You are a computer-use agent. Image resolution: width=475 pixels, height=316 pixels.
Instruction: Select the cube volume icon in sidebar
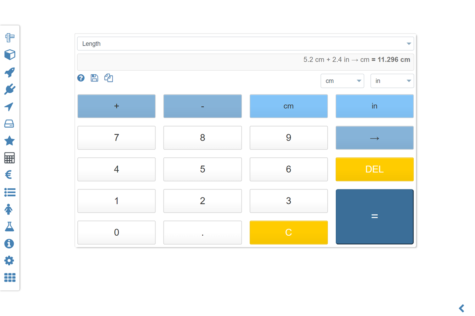click(10, 55)
